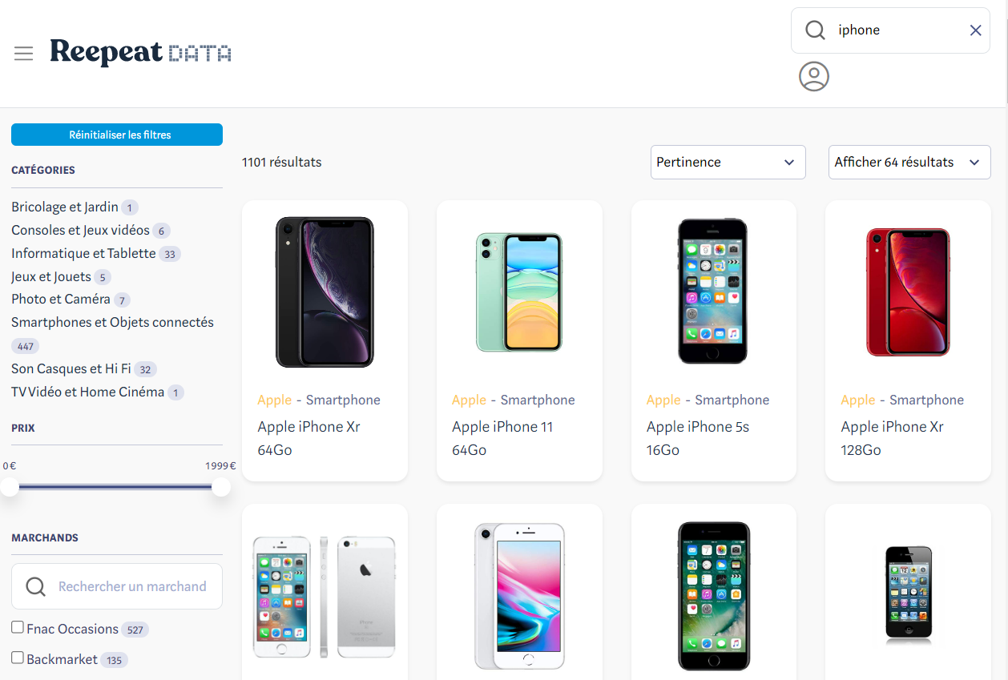This screenshot has width=1008, height=680.
Task: Click the Reepeat Data logo
Action: click(x=140, y=53)
